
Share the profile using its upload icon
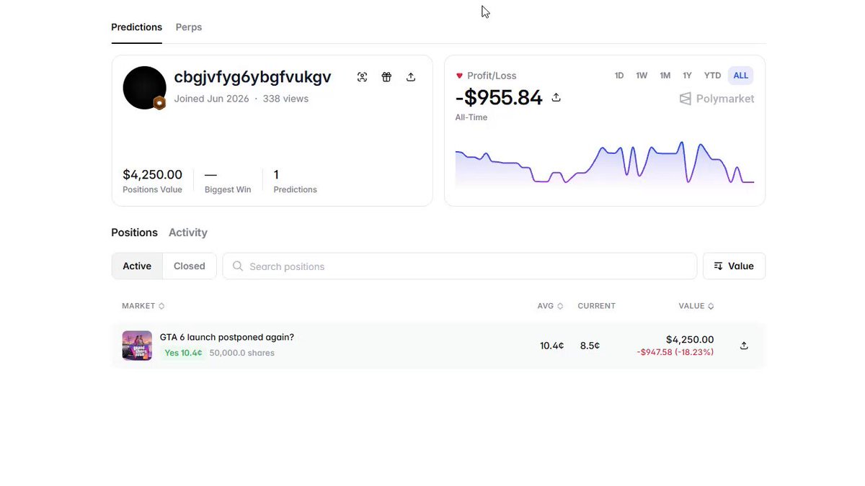click(411, 77)
